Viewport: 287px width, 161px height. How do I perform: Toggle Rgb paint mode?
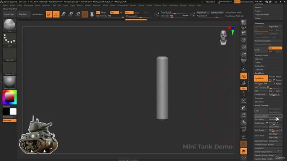(x=115, y=13)
